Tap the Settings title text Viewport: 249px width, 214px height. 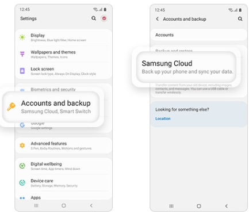pyautogui.click(x=28, y=18)
